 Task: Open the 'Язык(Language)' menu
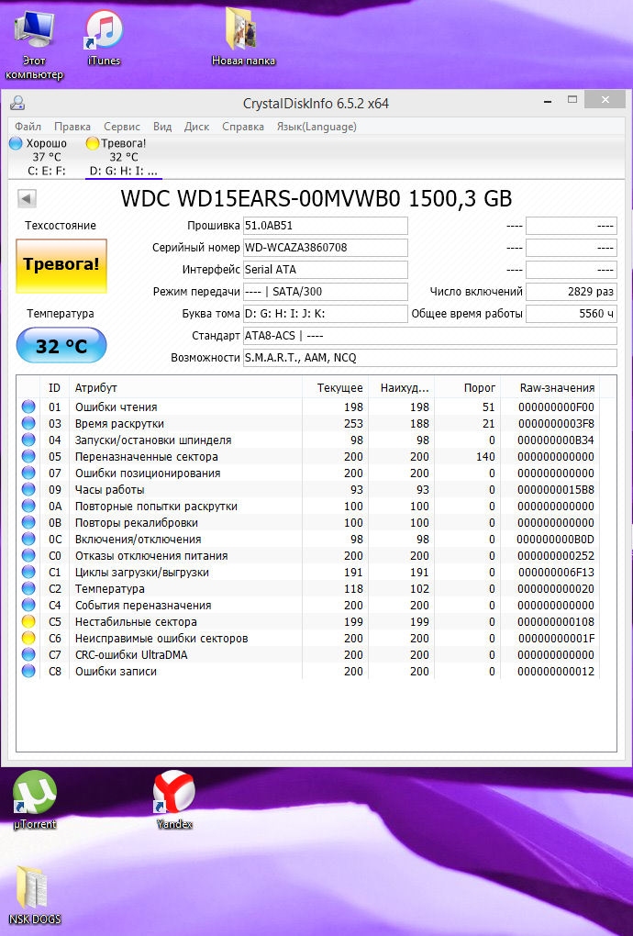click(x=316, y=127)
